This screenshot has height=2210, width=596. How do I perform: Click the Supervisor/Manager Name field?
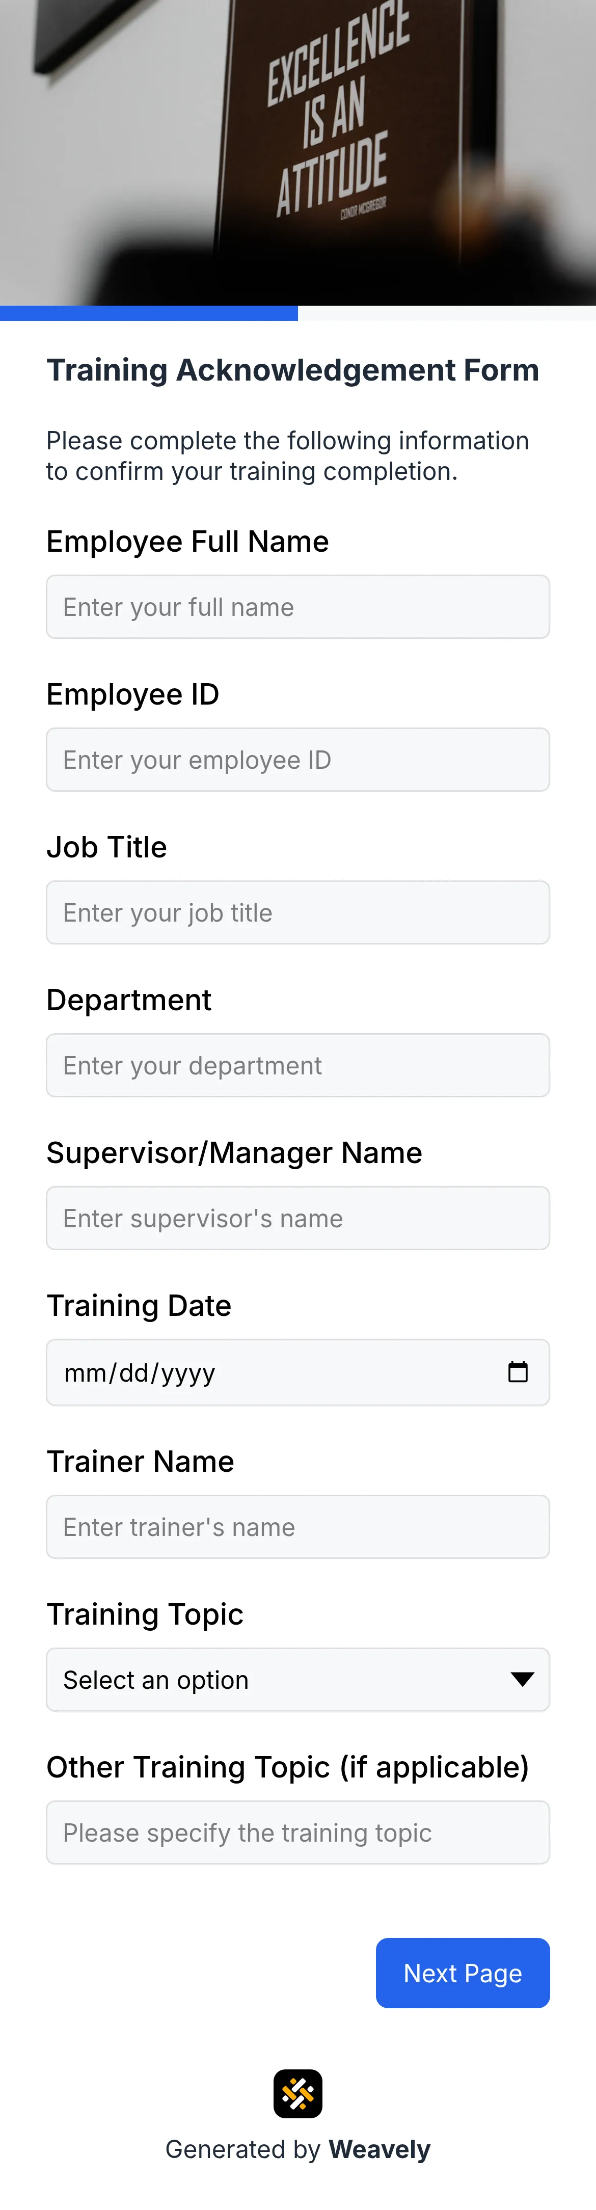pos(297,1218)
